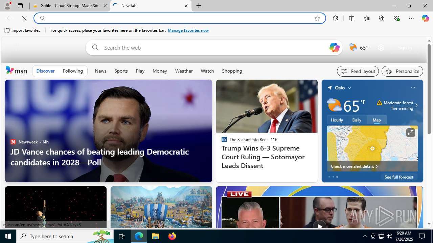Viewport: 433px width, 243px height.
Task: Click Check more alert details
Action: (354, 166)
